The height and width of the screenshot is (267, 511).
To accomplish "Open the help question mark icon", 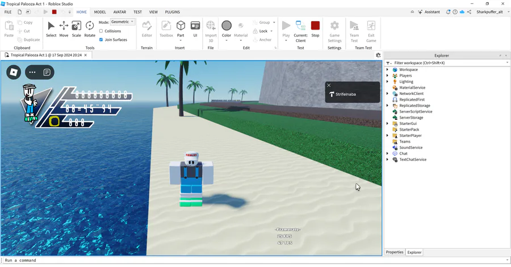I will click(455, 12).
